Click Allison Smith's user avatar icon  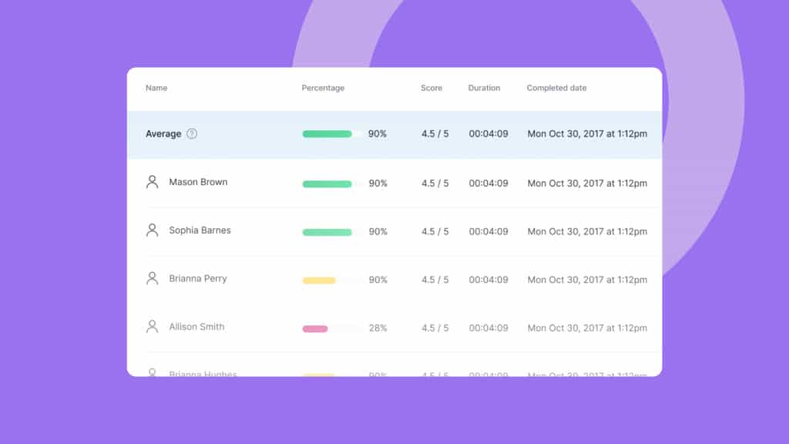click(152, 327)
